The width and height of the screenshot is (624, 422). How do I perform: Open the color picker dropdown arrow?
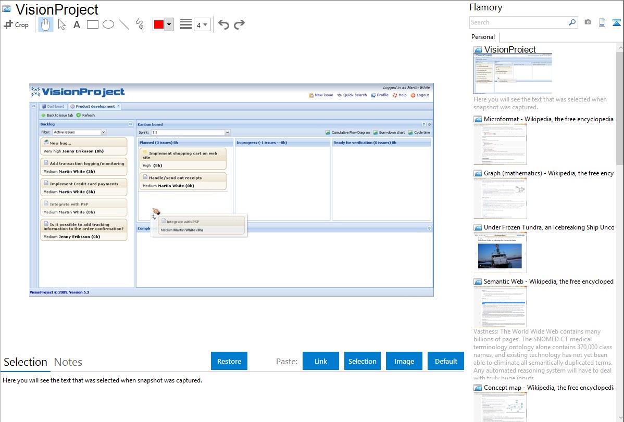(x=169, y=24)
